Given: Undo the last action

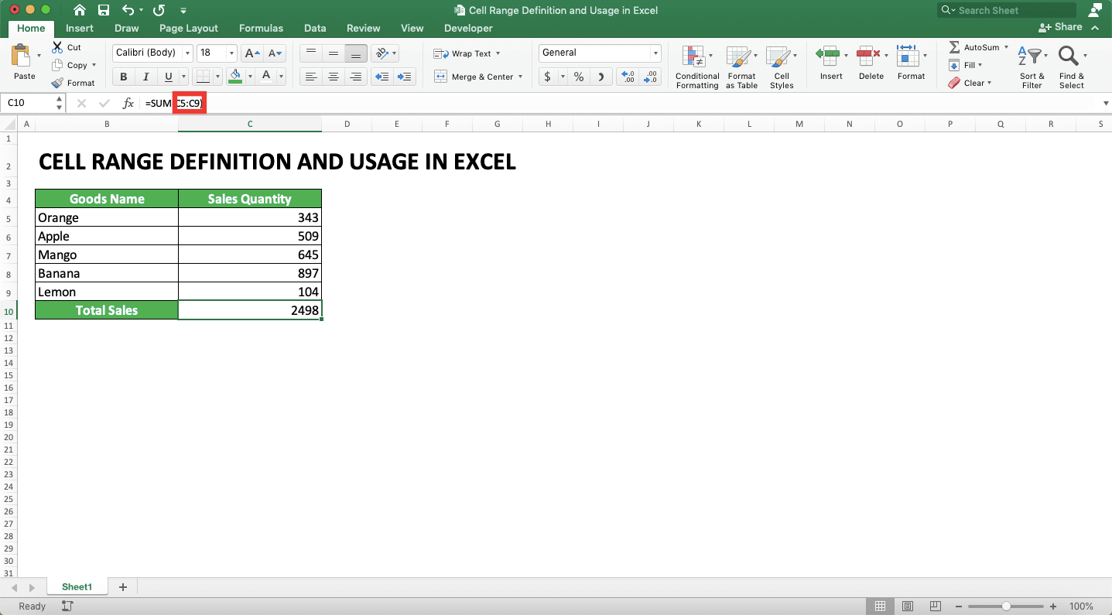Looking at the screenshot, I should (x=129, y=11).
